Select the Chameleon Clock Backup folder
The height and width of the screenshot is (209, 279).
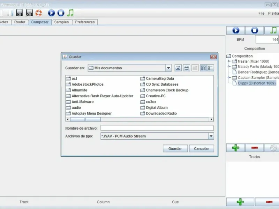click(164, 90)
